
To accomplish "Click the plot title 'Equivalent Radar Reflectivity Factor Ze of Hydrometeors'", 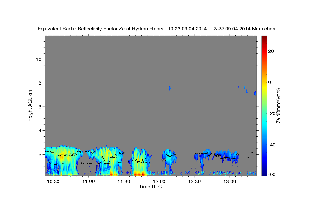I will click(101, 29).
